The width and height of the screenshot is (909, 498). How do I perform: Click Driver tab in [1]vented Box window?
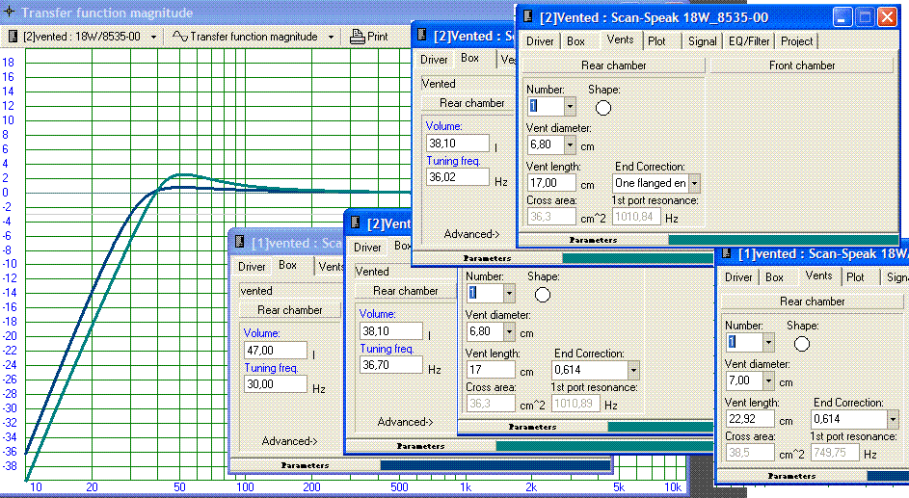point(252,267)
